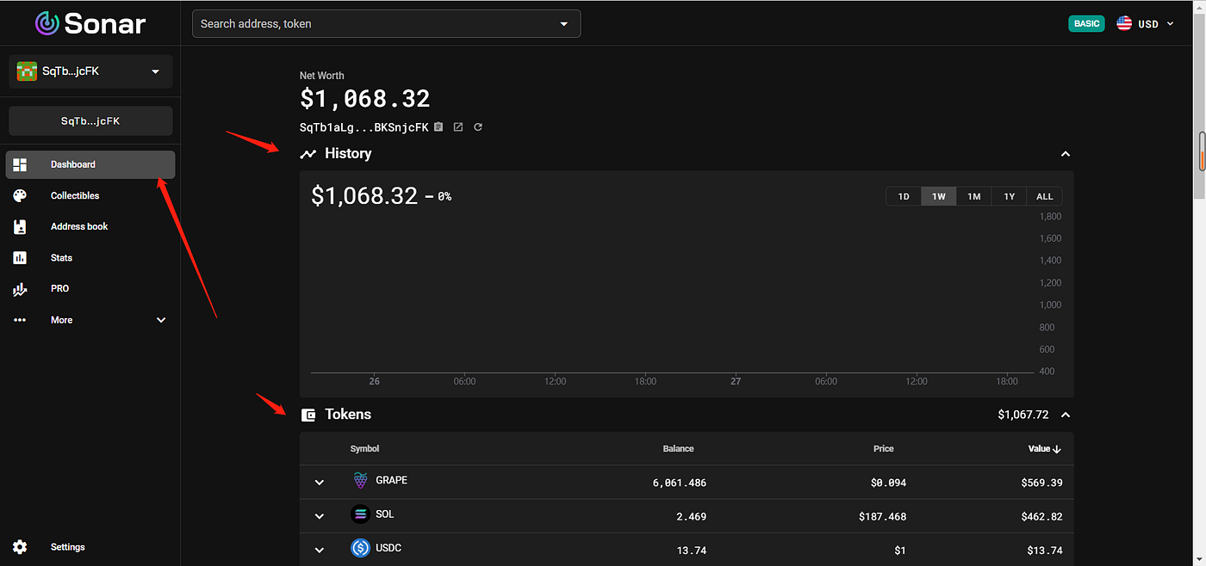The image size is (1206, 566).
Task: Open the PRO sidebar section
Action: [90, 289]
